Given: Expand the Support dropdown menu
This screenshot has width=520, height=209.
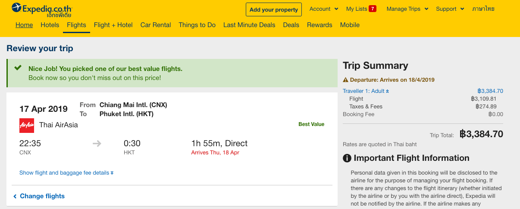Looking at the screenshot, I should pyautogui.click(x=450, y=9).
